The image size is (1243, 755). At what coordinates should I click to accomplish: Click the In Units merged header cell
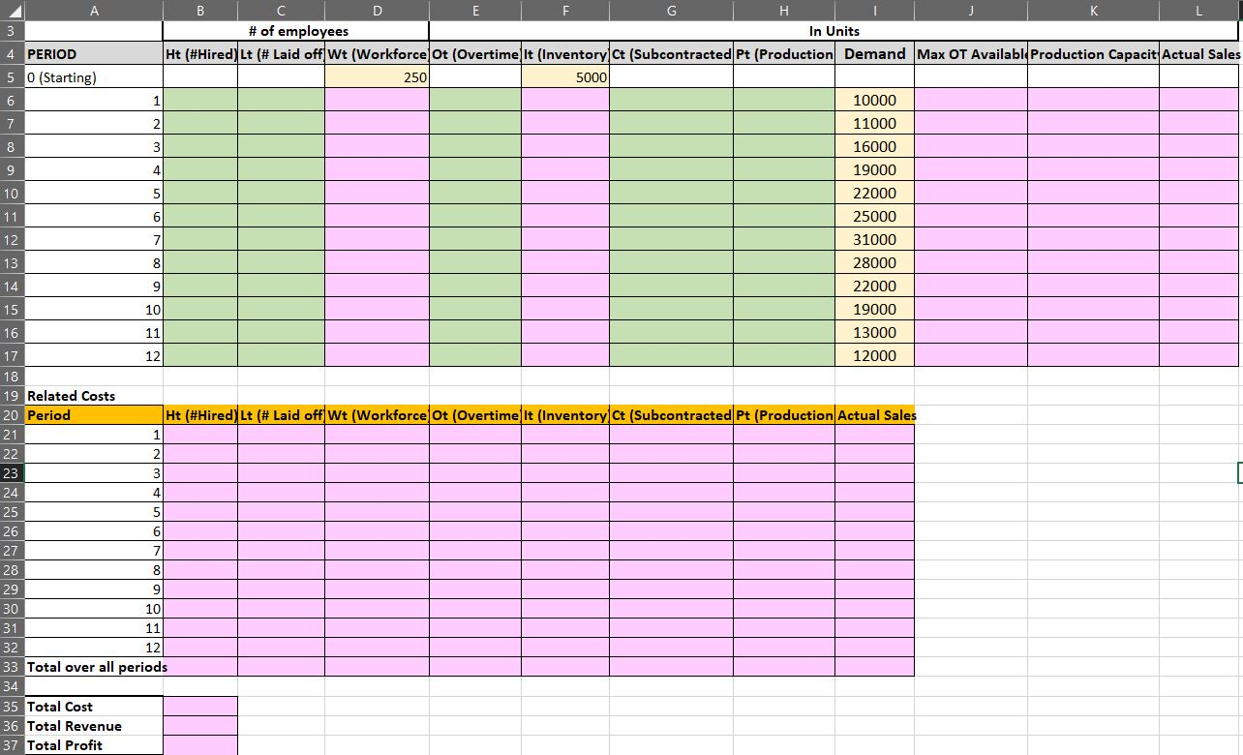pyautogui.click(x=834, y=30)
